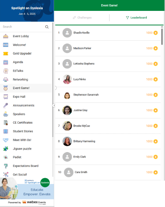Open Student Stories in the sidebar
The image size is (165, 207).
[x=26, y=131]
